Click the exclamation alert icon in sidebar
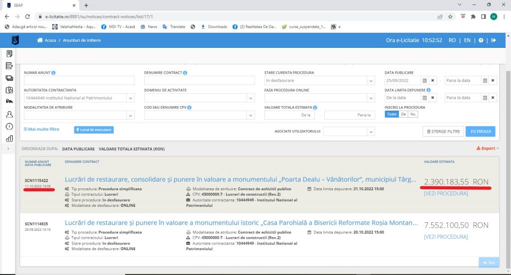The width and height of the screenshot is (511, 275). [9, 126]
